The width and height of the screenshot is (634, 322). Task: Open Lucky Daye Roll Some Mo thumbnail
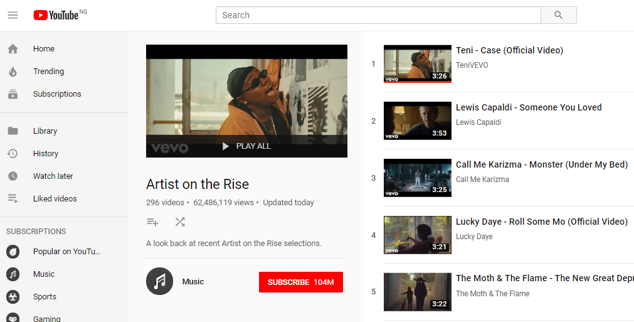click(417, 235)
